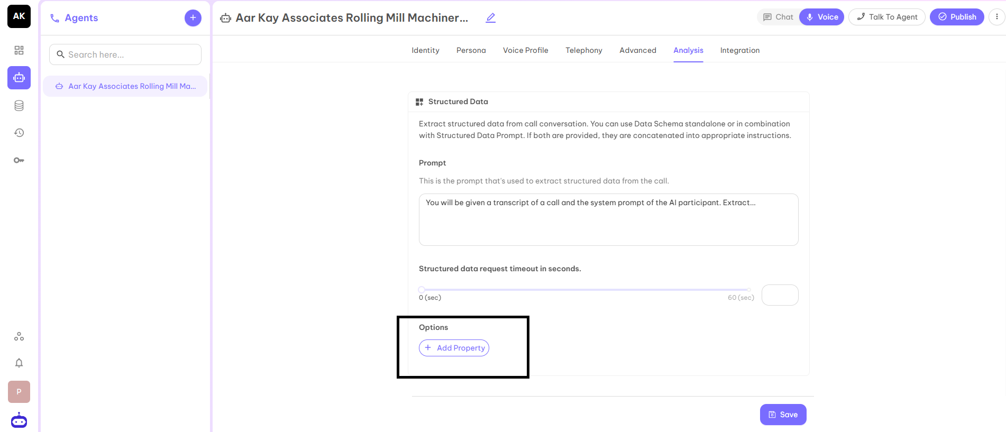Click into the structured data prompt textarea

pos(609,219)
